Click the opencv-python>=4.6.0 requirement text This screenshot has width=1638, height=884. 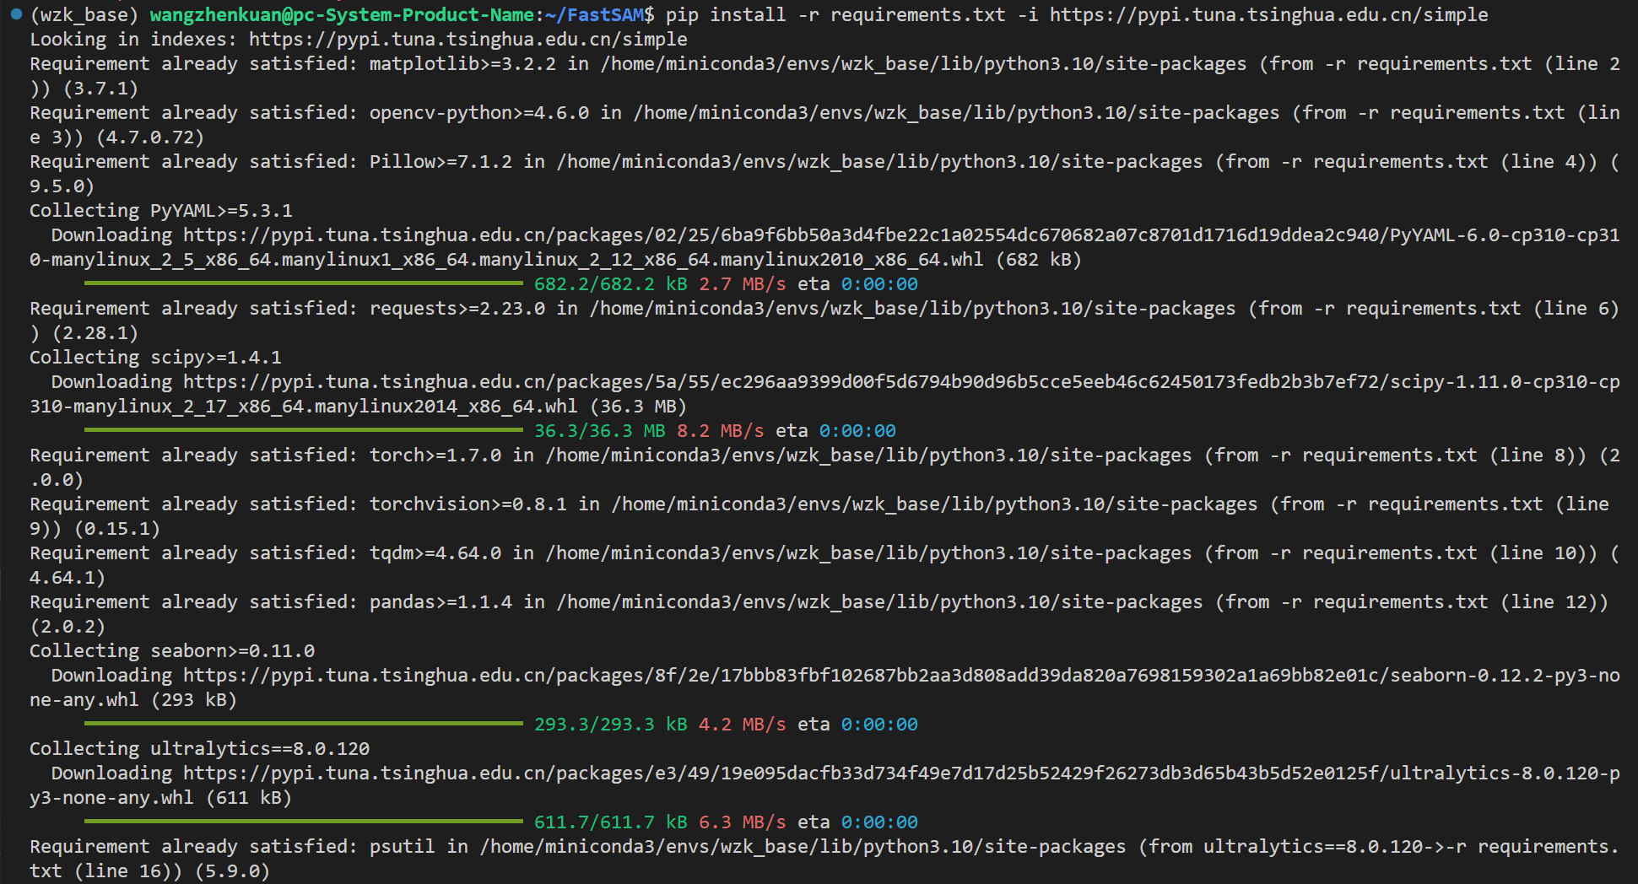point(478,113)
